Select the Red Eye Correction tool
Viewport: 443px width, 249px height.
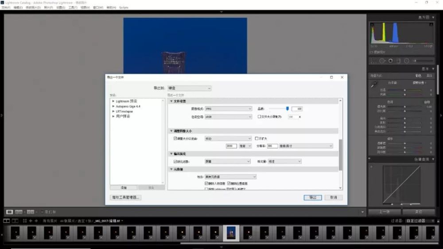(x=390, y=61)
